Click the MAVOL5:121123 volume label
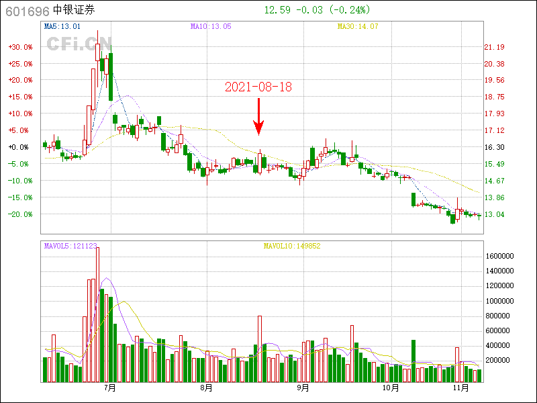This screenshot has width=537, height=403. 70,247
